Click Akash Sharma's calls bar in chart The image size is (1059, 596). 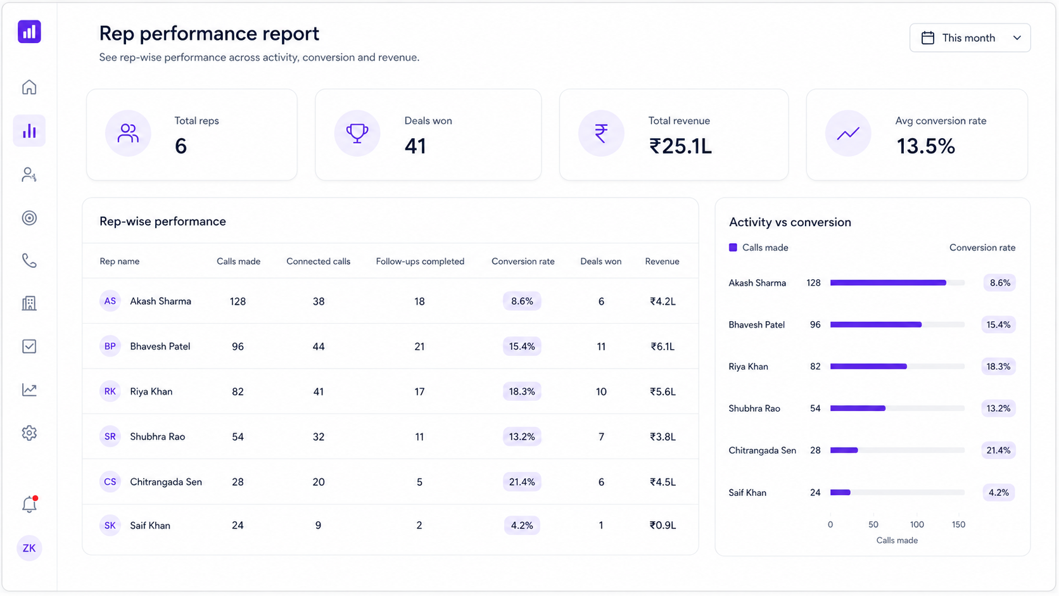point(888,283)
